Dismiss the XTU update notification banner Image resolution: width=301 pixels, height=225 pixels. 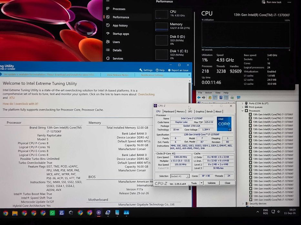pyautogui.click(x=189, y=75)
